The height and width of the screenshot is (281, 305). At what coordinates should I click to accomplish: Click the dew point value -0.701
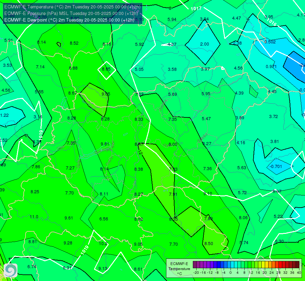coord(276,166)
